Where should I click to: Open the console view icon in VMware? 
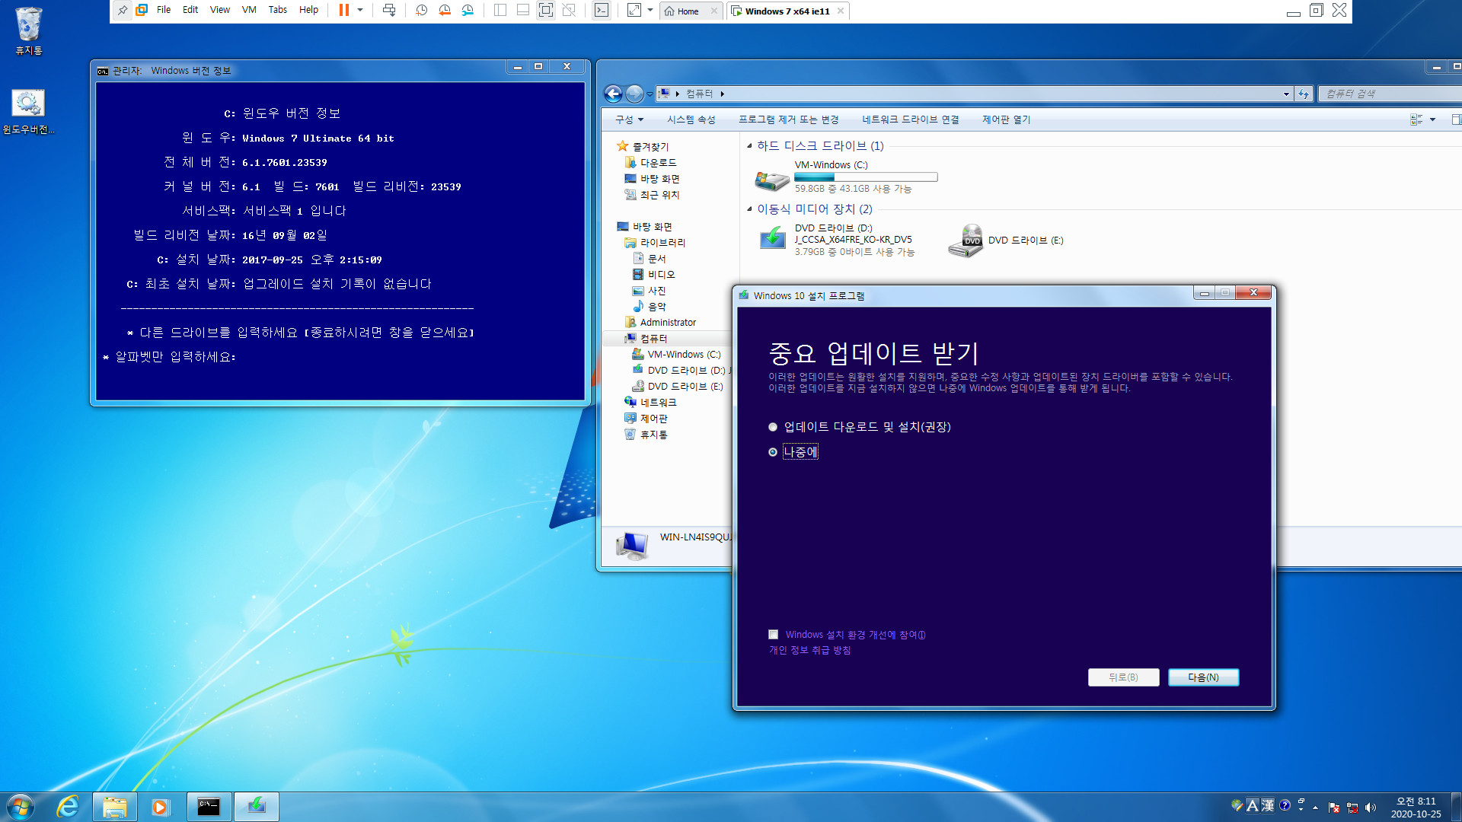[602, 11]
